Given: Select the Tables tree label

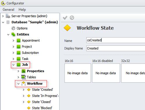Looking at the screenshot, I should (x=31, y=77).
